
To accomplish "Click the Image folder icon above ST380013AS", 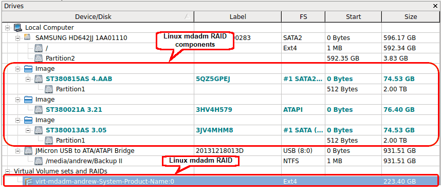I will 28,120.
